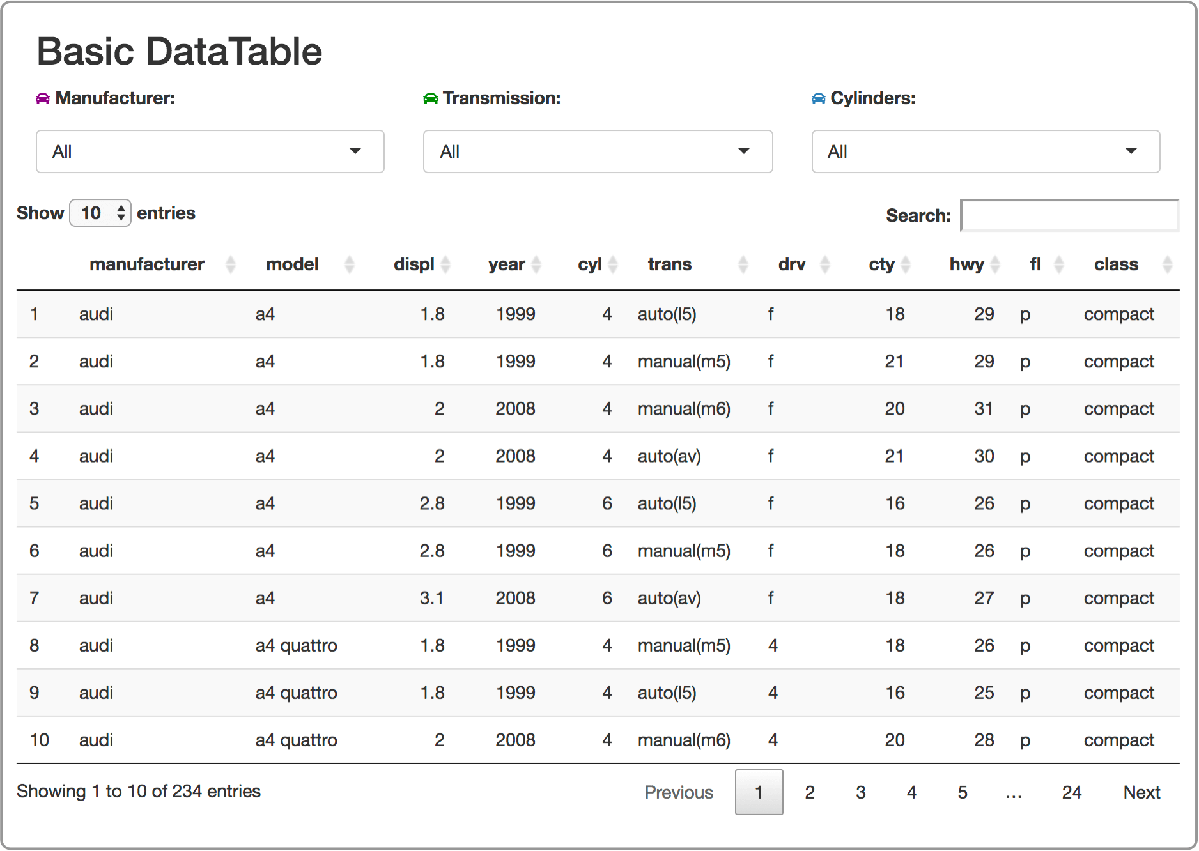Click the green car icon beside Transmission

click(431, 98)
